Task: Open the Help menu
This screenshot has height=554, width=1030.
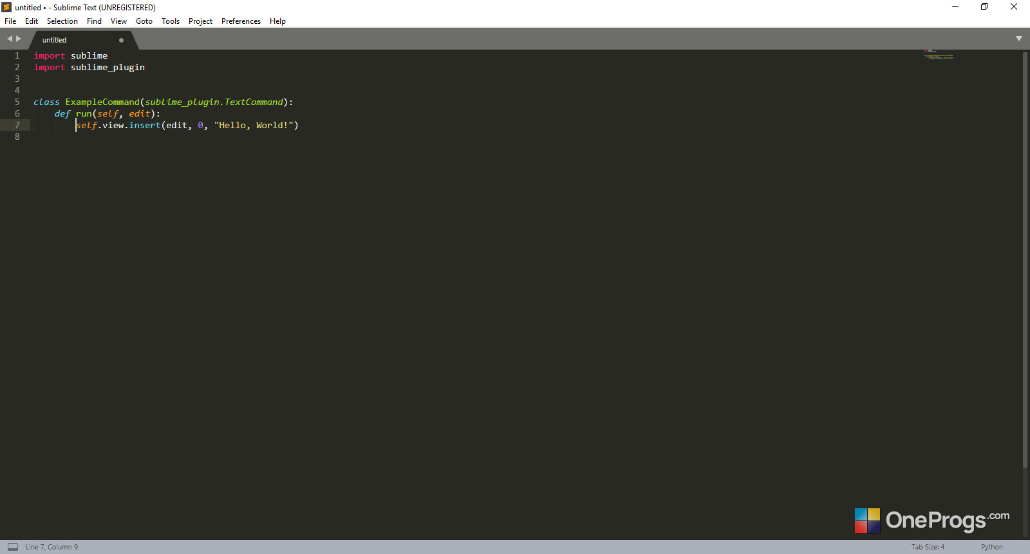Action: [277, 21]
